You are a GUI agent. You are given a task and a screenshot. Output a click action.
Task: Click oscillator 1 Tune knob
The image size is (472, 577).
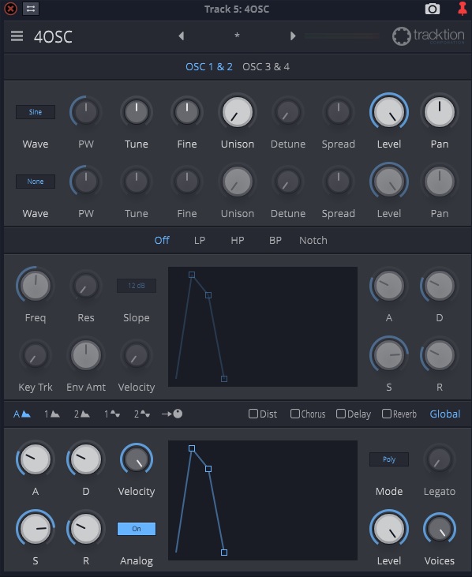click(x=137, y=112)
